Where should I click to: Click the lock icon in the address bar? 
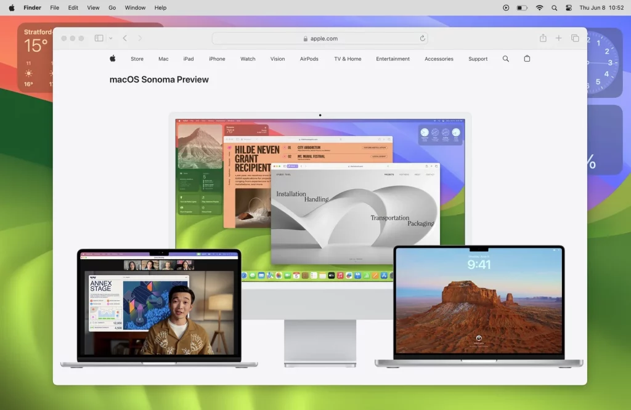[x=306, y=39]
